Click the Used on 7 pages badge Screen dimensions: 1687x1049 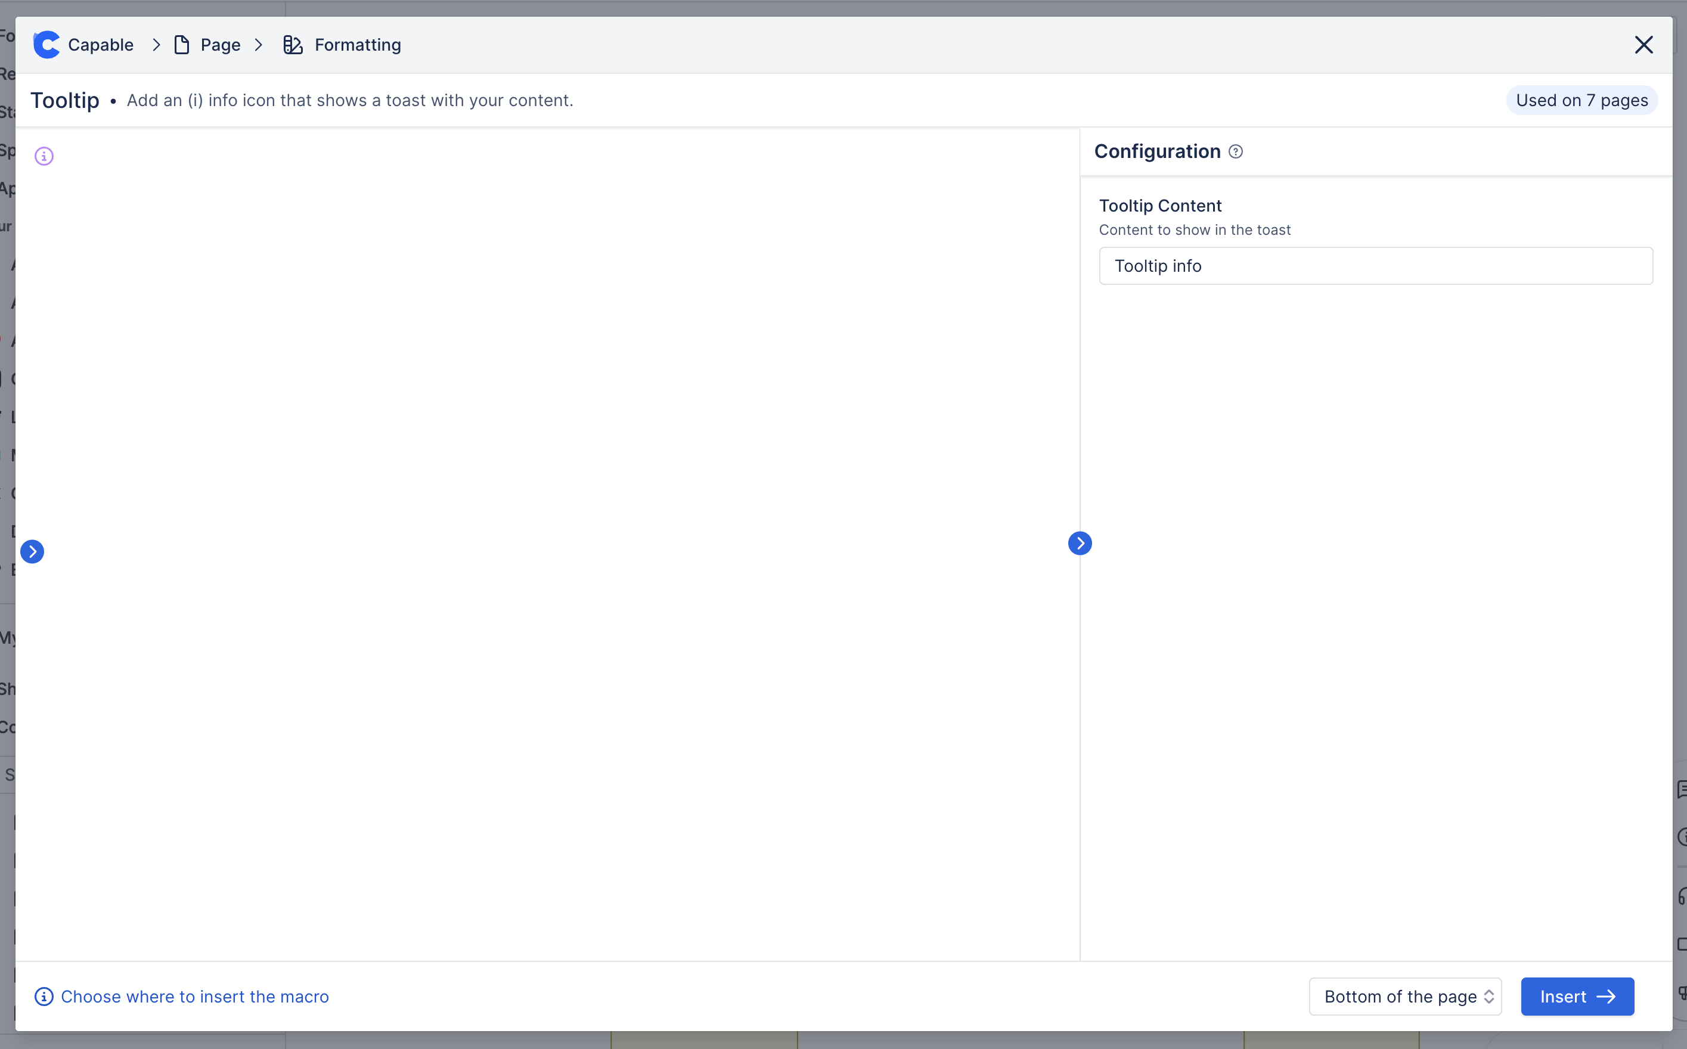(1581, 101)
